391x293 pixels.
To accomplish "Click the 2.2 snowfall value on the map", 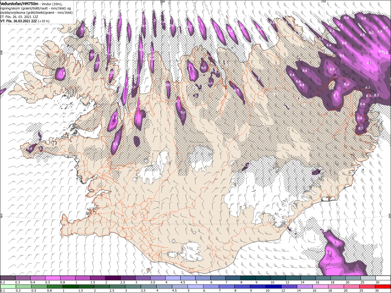I will point(191,69).
